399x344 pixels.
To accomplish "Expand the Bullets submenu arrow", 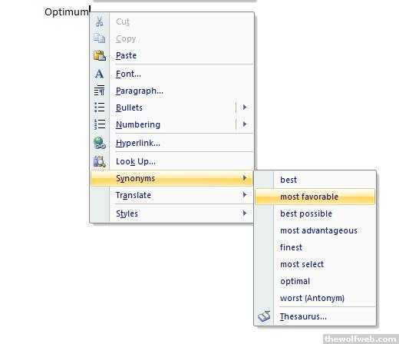I will pyautogui.click(x=245, y=107).
